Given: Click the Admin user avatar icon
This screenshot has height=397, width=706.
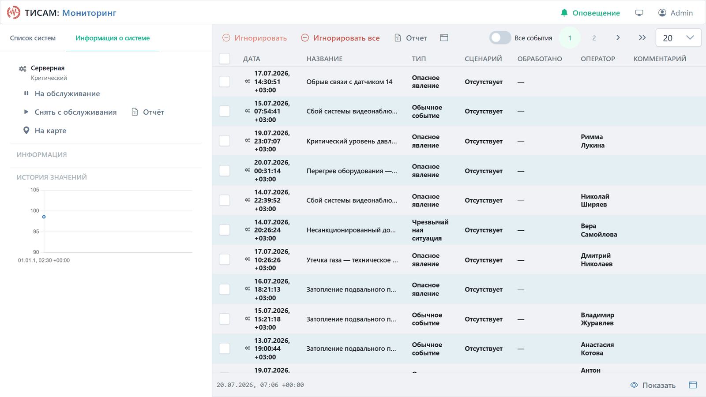Looking at the screenshot, I should click(x=662, y=13).
